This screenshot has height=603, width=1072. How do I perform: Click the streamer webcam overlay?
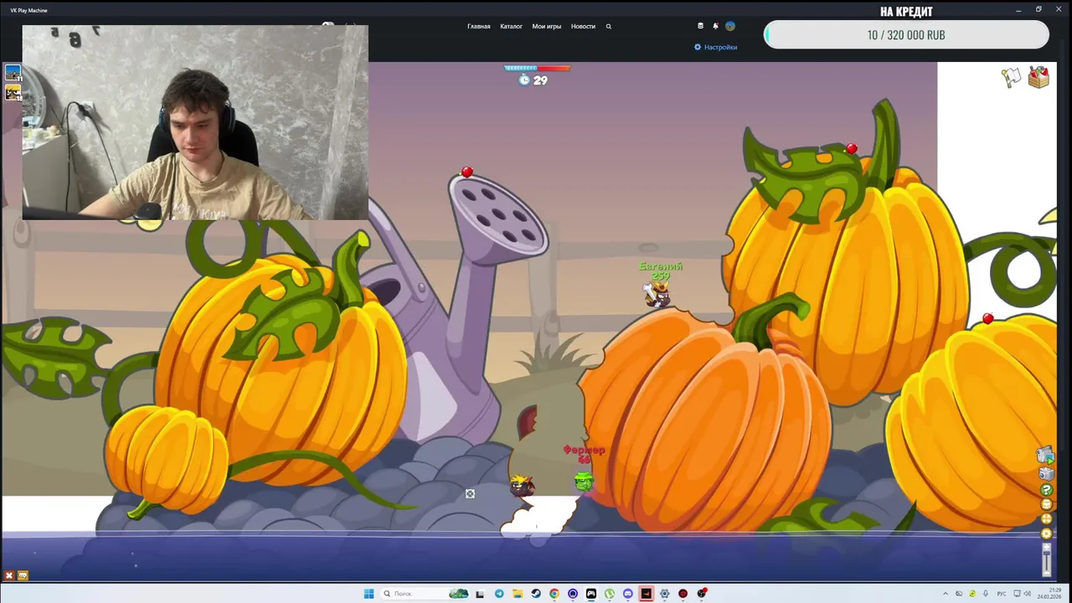[195, 122]
